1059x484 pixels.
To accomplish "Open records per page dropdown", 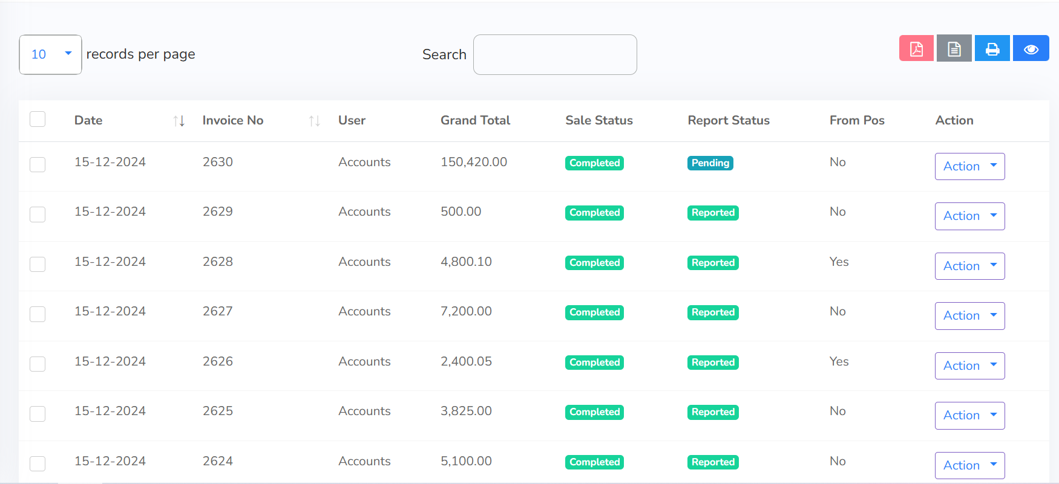I will [x=50, y=54].
